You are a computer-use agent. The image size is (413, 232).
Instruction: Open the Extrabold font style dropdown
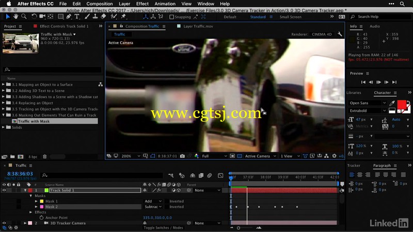(x=368, y=111)
